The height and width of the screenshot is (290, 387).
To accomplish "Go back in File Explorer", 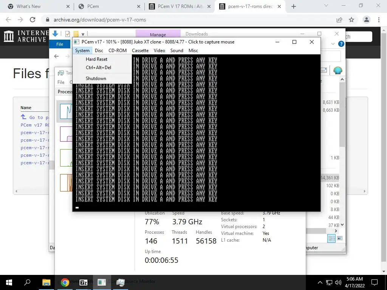I will [56, 56].
